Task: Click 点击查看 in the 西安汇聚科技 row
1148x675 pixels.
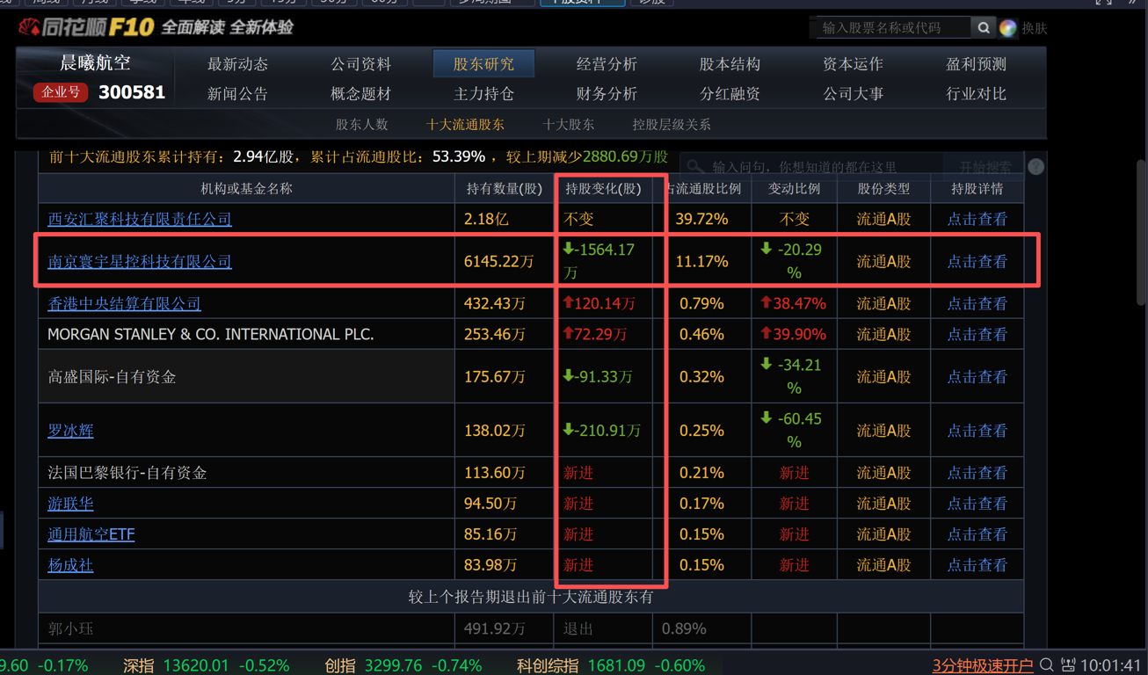Action: (977, 219)
